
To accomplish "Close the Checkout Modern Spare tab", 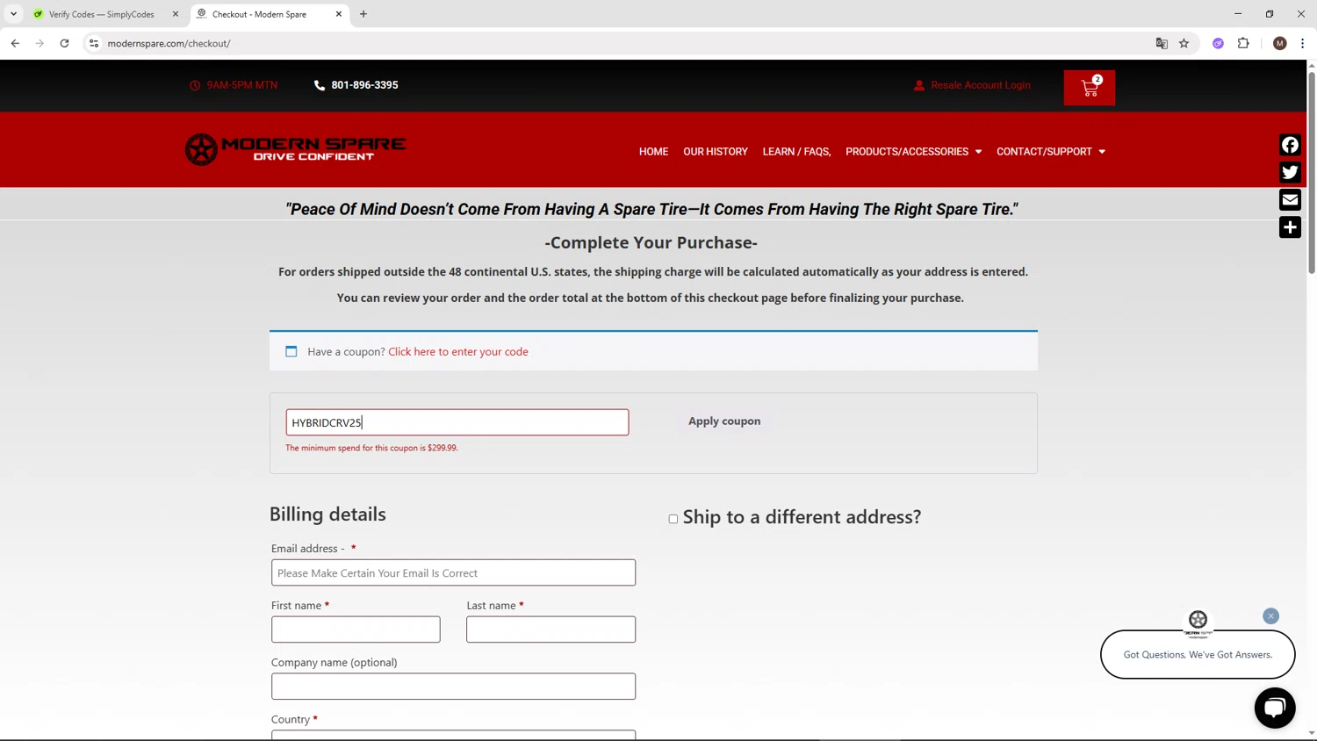I will click(339, 14).
